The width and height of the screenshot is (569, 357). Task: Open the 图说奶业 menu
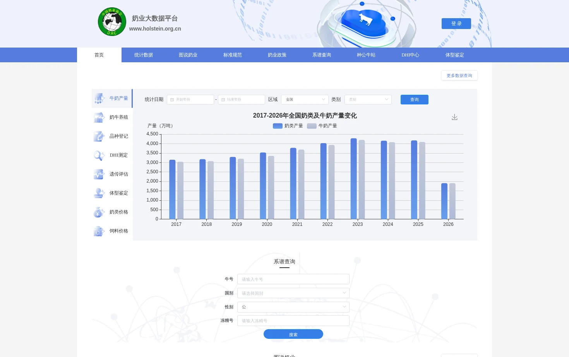[x=188, y=55]
